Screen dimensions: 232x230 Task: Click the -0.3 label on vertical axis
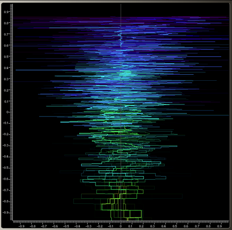[6, 146]
